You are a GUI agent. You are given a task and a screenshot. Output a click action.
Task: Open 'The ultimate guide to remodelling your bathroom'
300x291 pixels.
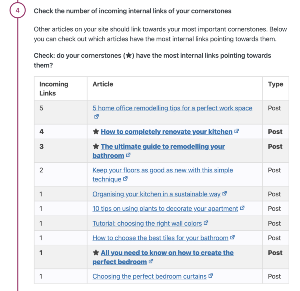click(159, 151)
